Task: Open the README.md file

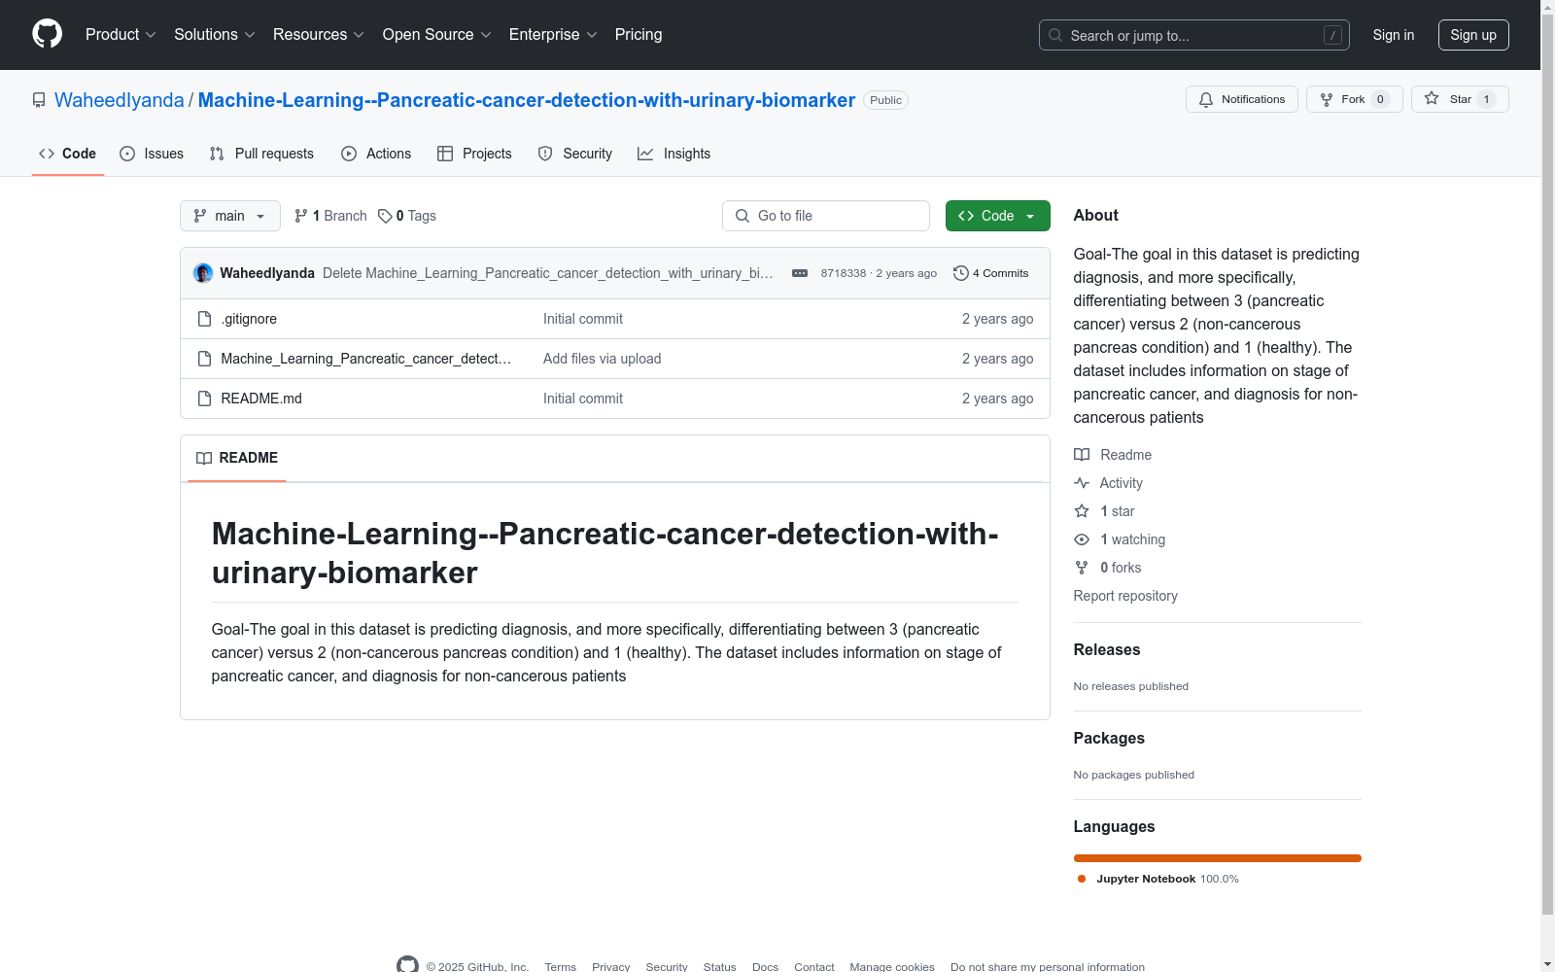Action: coord(261,399)
